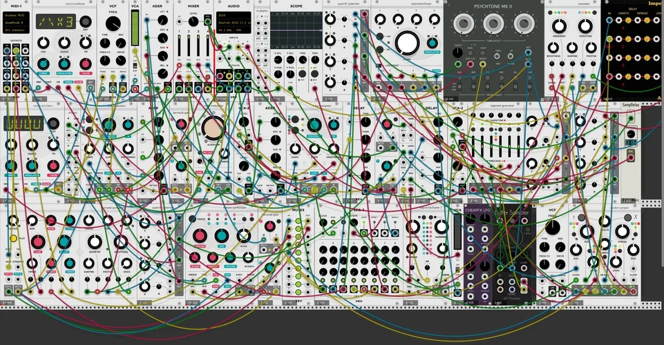This screenshot has height=345, width=664.
Task: Click the large center knob on the keyframer/mixer
Action: click(407, 42)
